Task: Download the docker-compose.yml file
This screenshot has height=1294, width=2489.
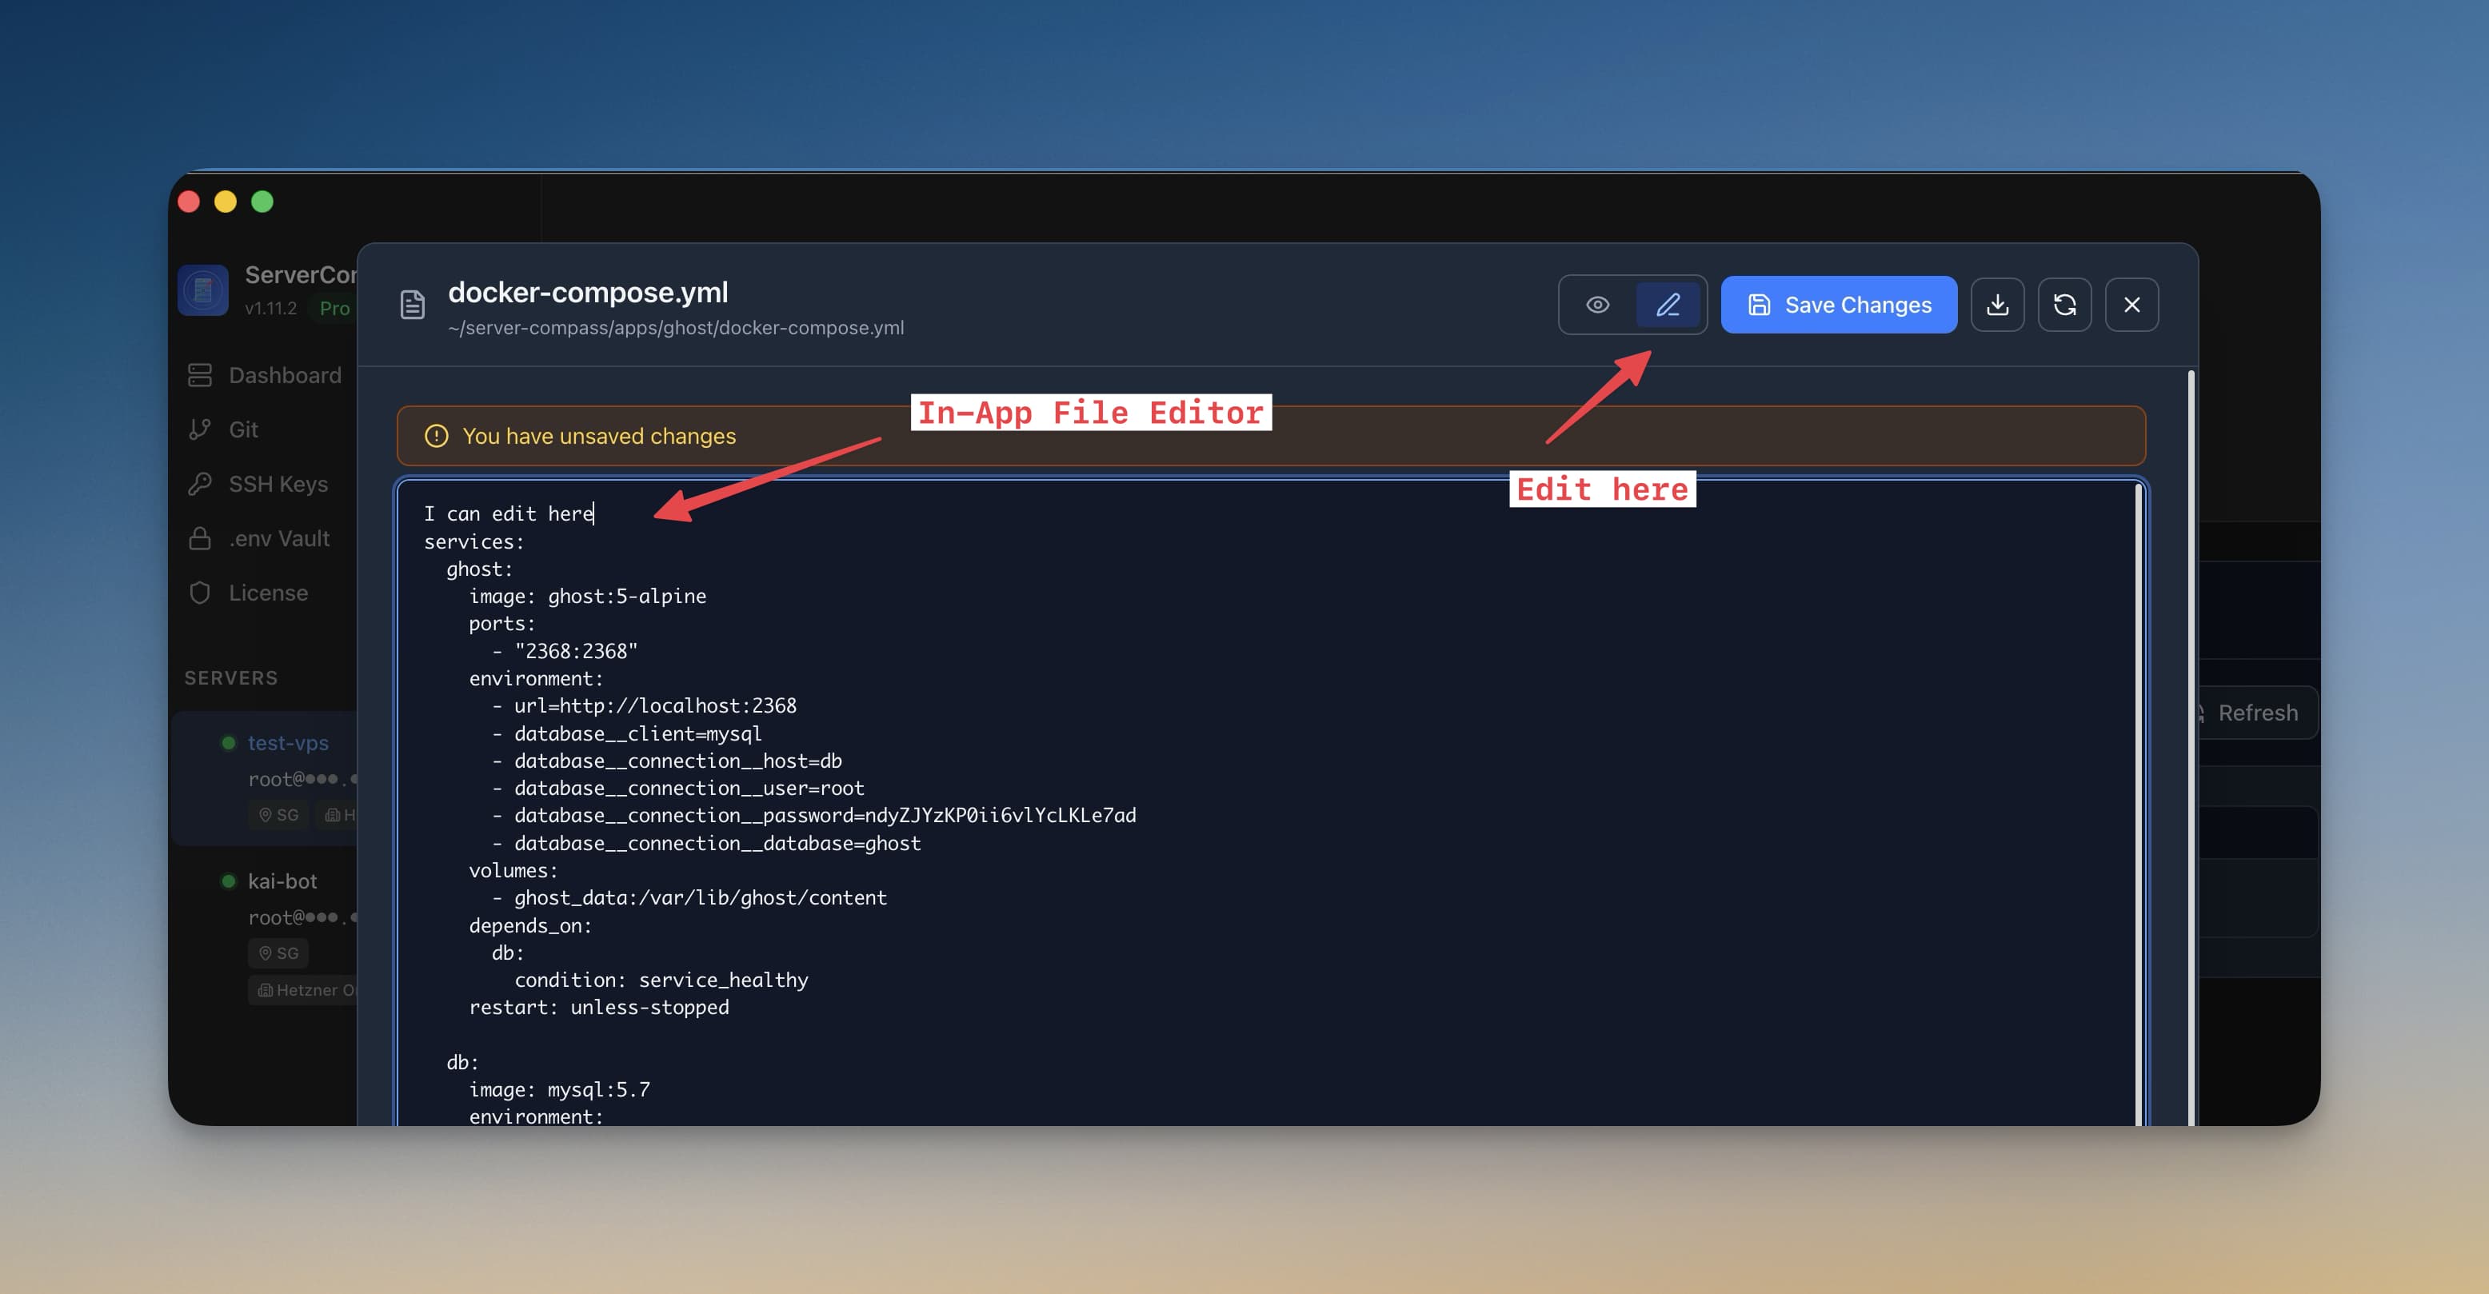Action: point(1997,305)
